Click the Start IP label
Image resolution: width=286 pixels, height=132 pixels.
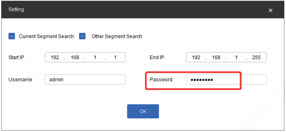[x=16, y=58]
